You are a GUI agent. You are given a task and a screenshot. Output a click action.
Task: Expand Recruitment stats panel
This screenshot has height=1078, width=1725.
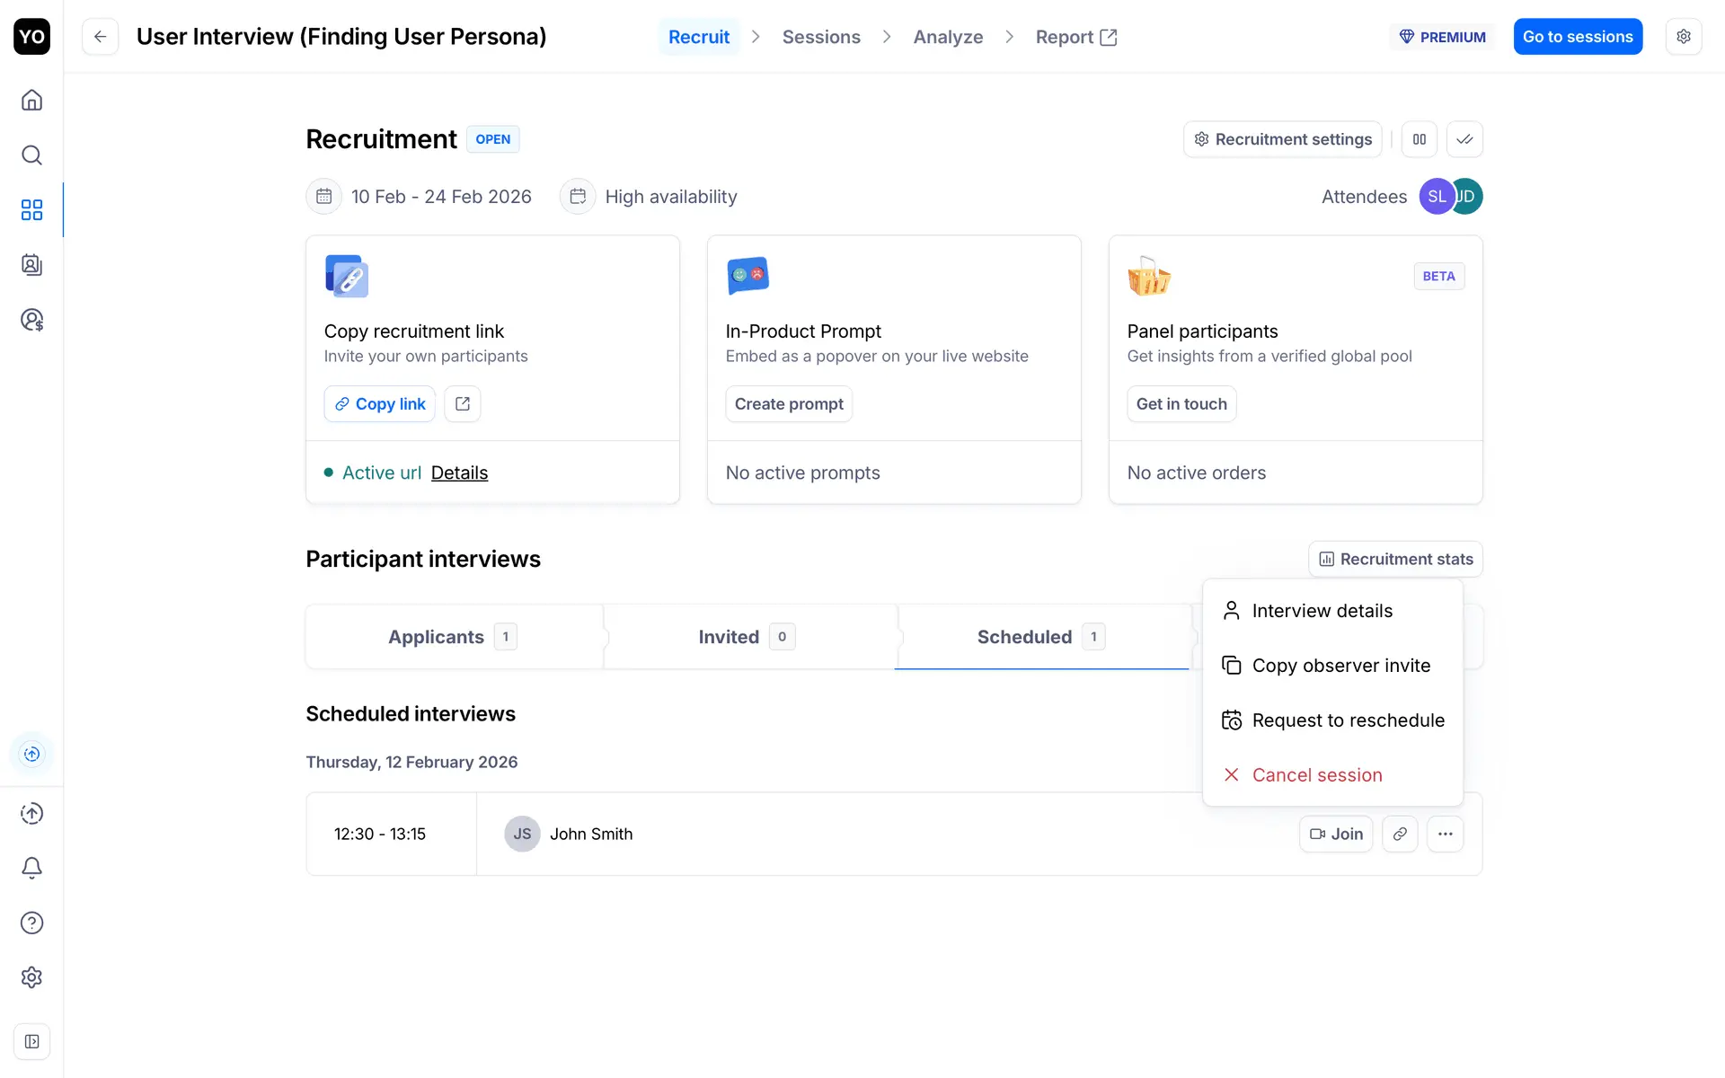point(1395,559)
